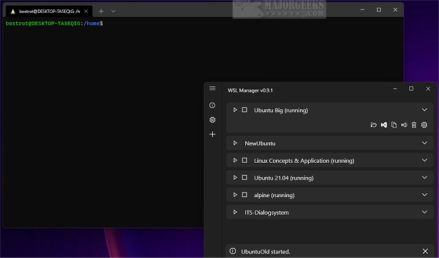Open WSL Manager hamburger menu
The height and width of the screenshot is (258, 439).
pos(213,88)
